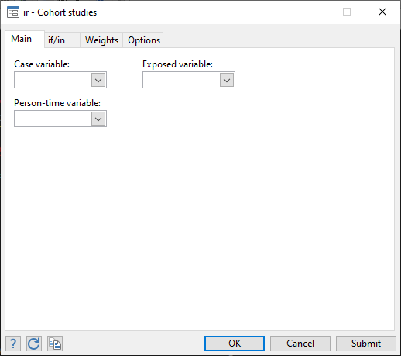Screen dimensions: 401x356
Task: Click the Cancel button
Action: (300, 344)
